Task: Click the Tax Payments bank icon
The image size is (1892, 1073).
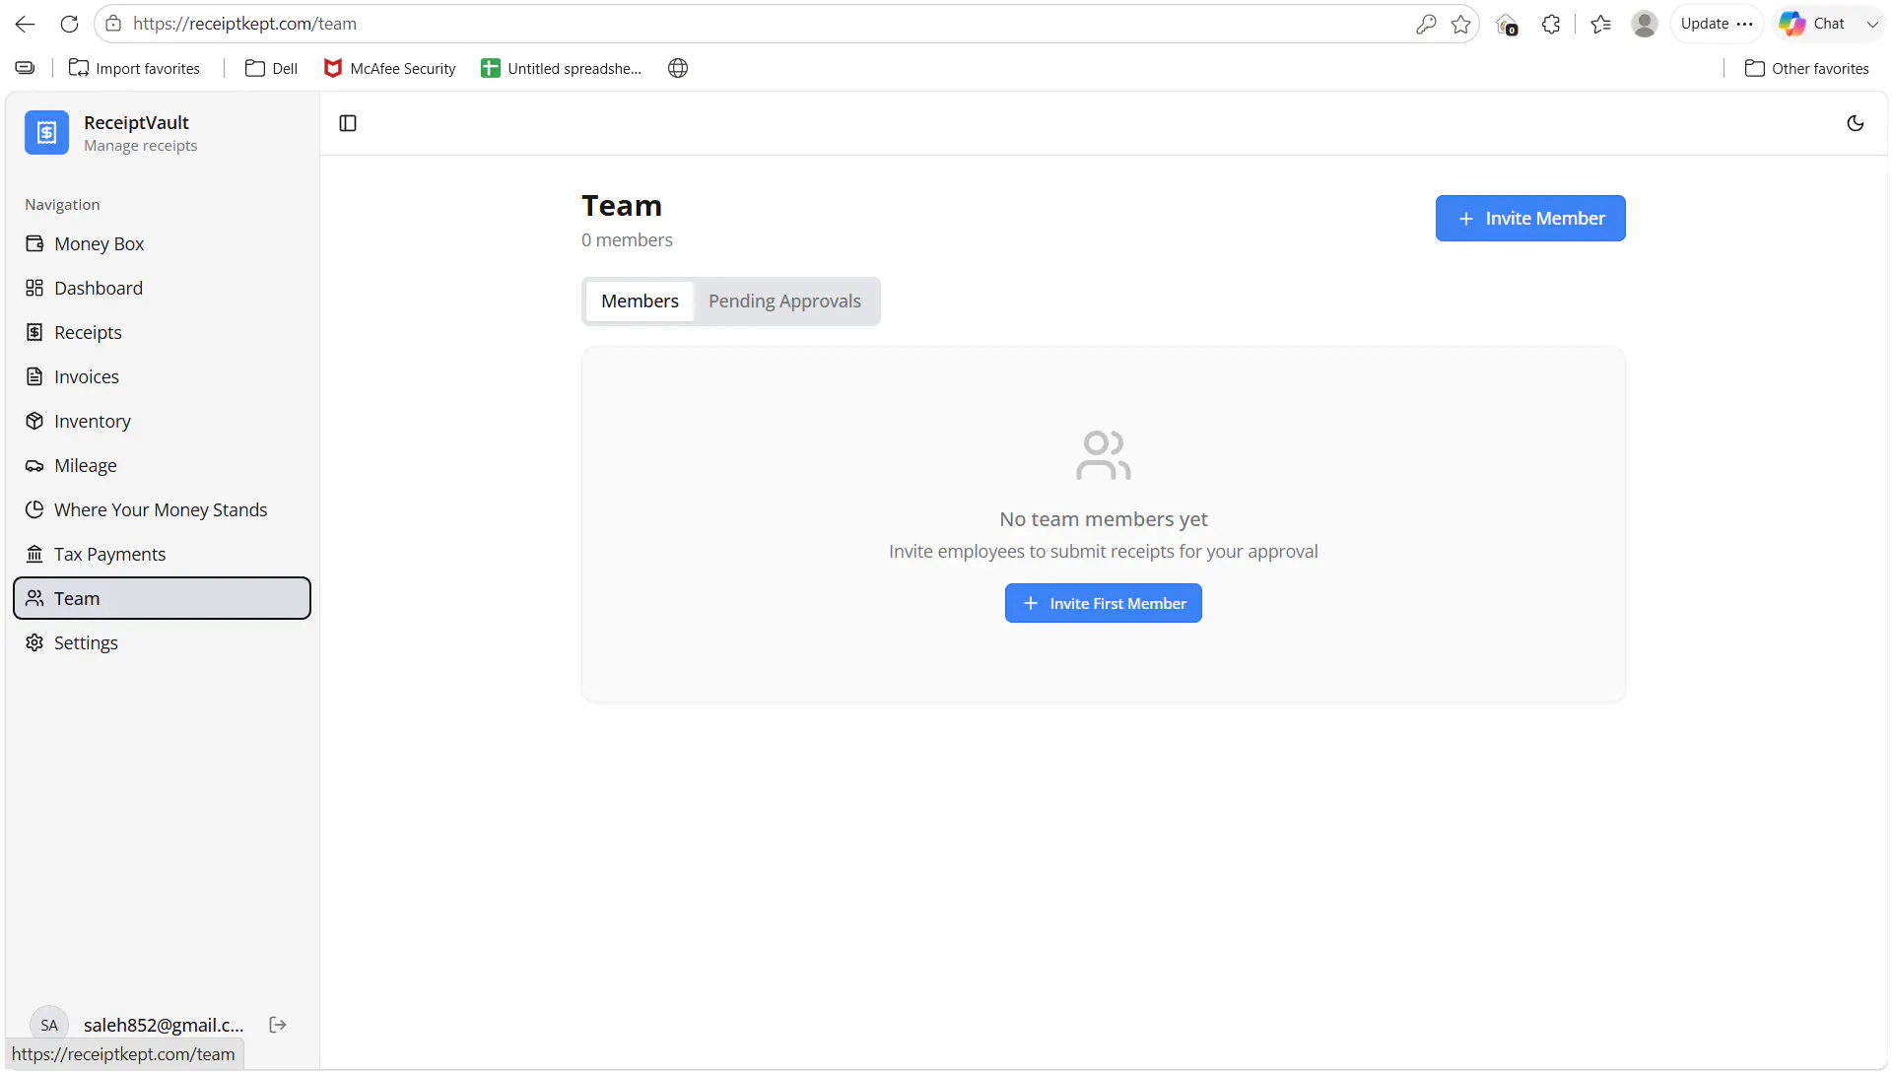Action: coord(34,554)
